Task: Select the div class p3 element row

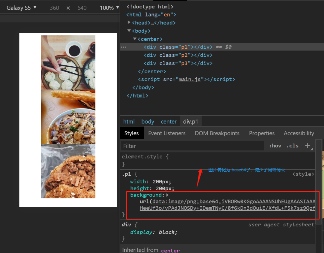Action: click(x=178, y=63)
